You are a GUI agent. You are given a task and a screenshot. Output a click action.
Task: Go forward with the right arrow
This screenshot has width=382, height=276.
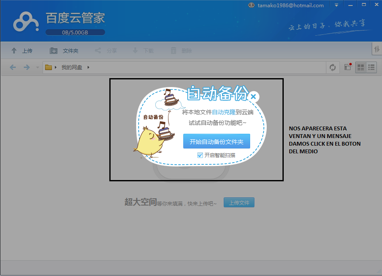(26, 68)
